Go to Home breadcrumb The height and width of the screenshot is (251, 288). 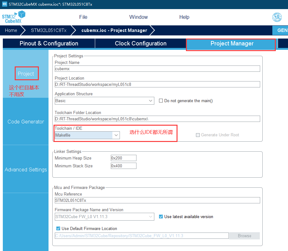(11, 30)
